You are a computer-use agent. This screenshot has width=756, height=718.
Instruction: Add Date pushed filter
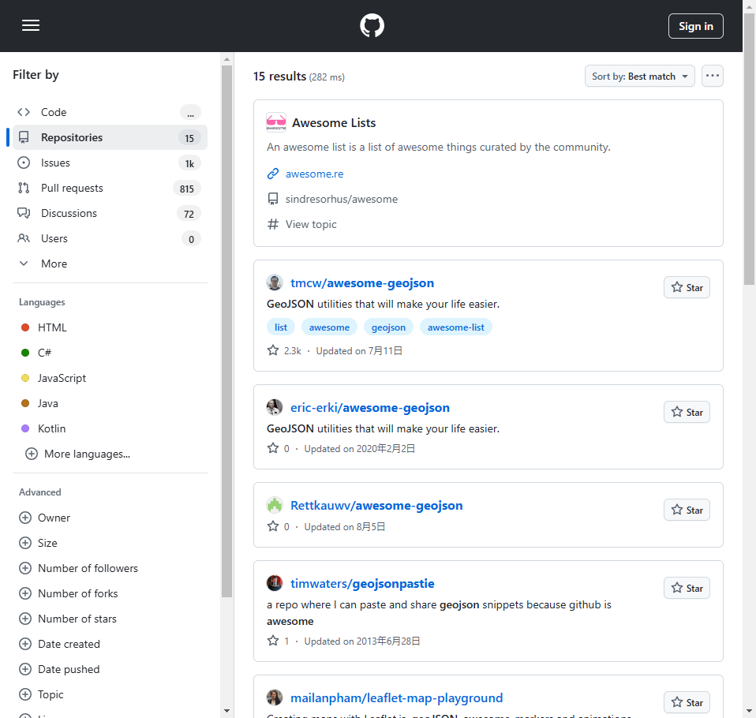pyautogui.click(x=59, y=669)
